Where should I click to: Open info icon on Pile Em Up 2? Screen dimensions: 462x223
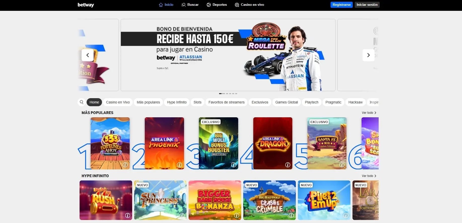point(346,215)
